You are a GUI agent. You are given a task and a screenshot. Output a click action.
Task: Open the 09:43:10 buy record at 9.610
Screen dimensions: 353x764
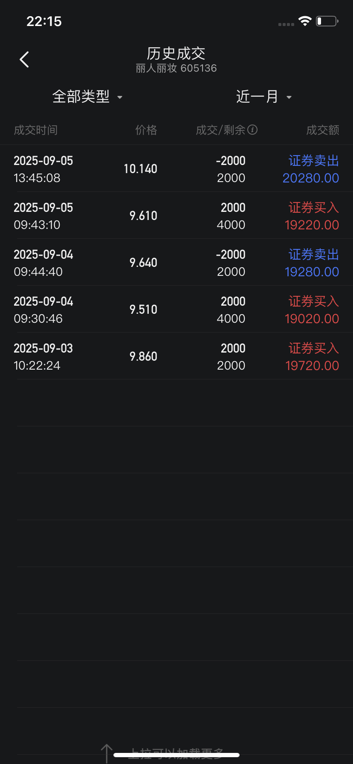point(176,215)
